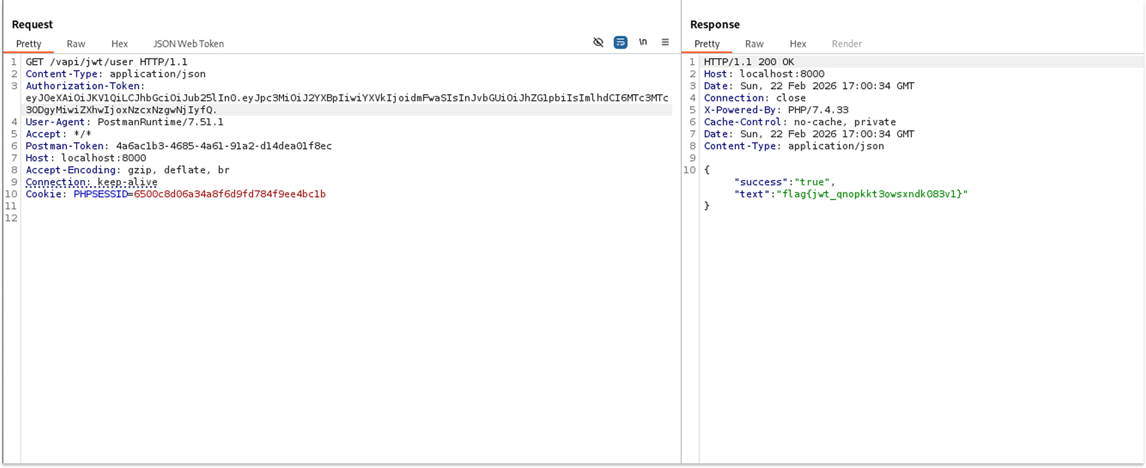Toggle the hide-headers eye icon in Request
The height and width of the screenshot is (468, 1146).
point(598,42)
